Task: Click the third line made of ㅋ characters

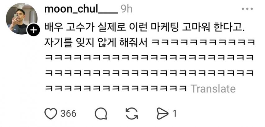Action: [x=150, y=58]
